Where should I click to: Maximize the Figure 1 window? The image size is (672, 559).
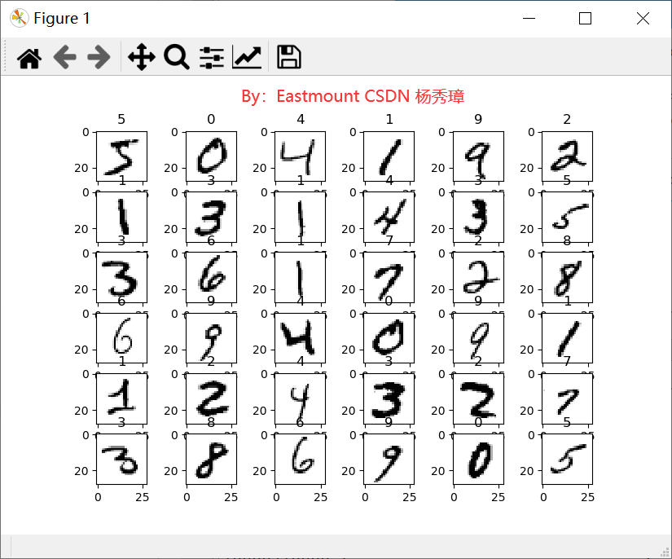[585, 19]
